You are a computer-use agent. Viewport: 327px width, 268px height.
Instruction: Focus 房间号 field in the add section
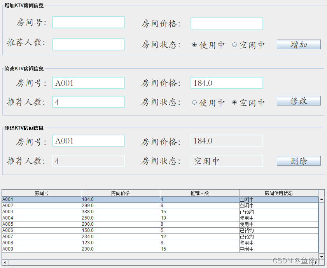pos(88,22)
